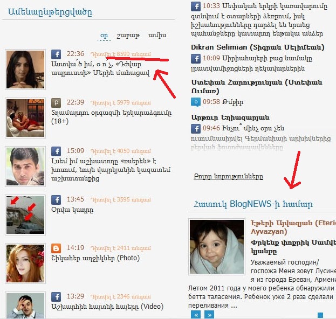
Task: Switch to the 'ամիս' (month) tab
Action: pyautogui.click(x=157, y=35)
